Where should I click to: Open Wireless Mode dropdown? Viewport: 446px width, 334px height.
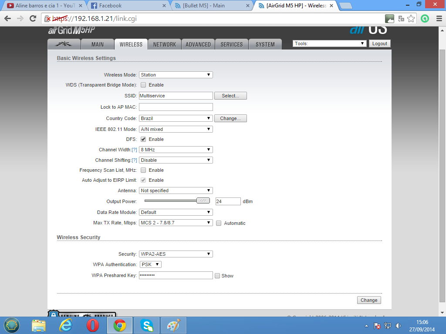(176, 75)
